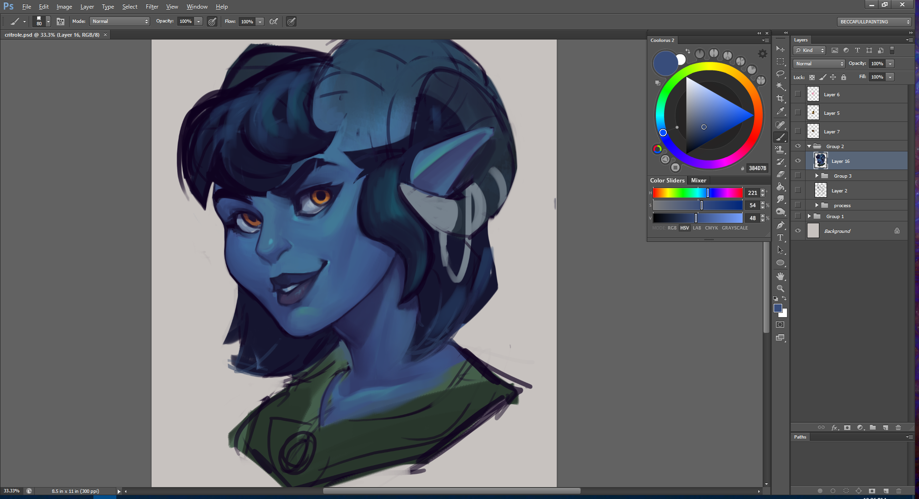Select the Path Selection tool
The width and height of the screenshot is (919, 499).
click(780, 250)
